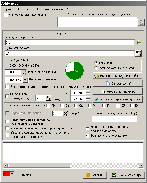Viewport: 147px width, 183px height.
Task: Click Ус-вать пароль на архивы
Action: click(118, 99)
